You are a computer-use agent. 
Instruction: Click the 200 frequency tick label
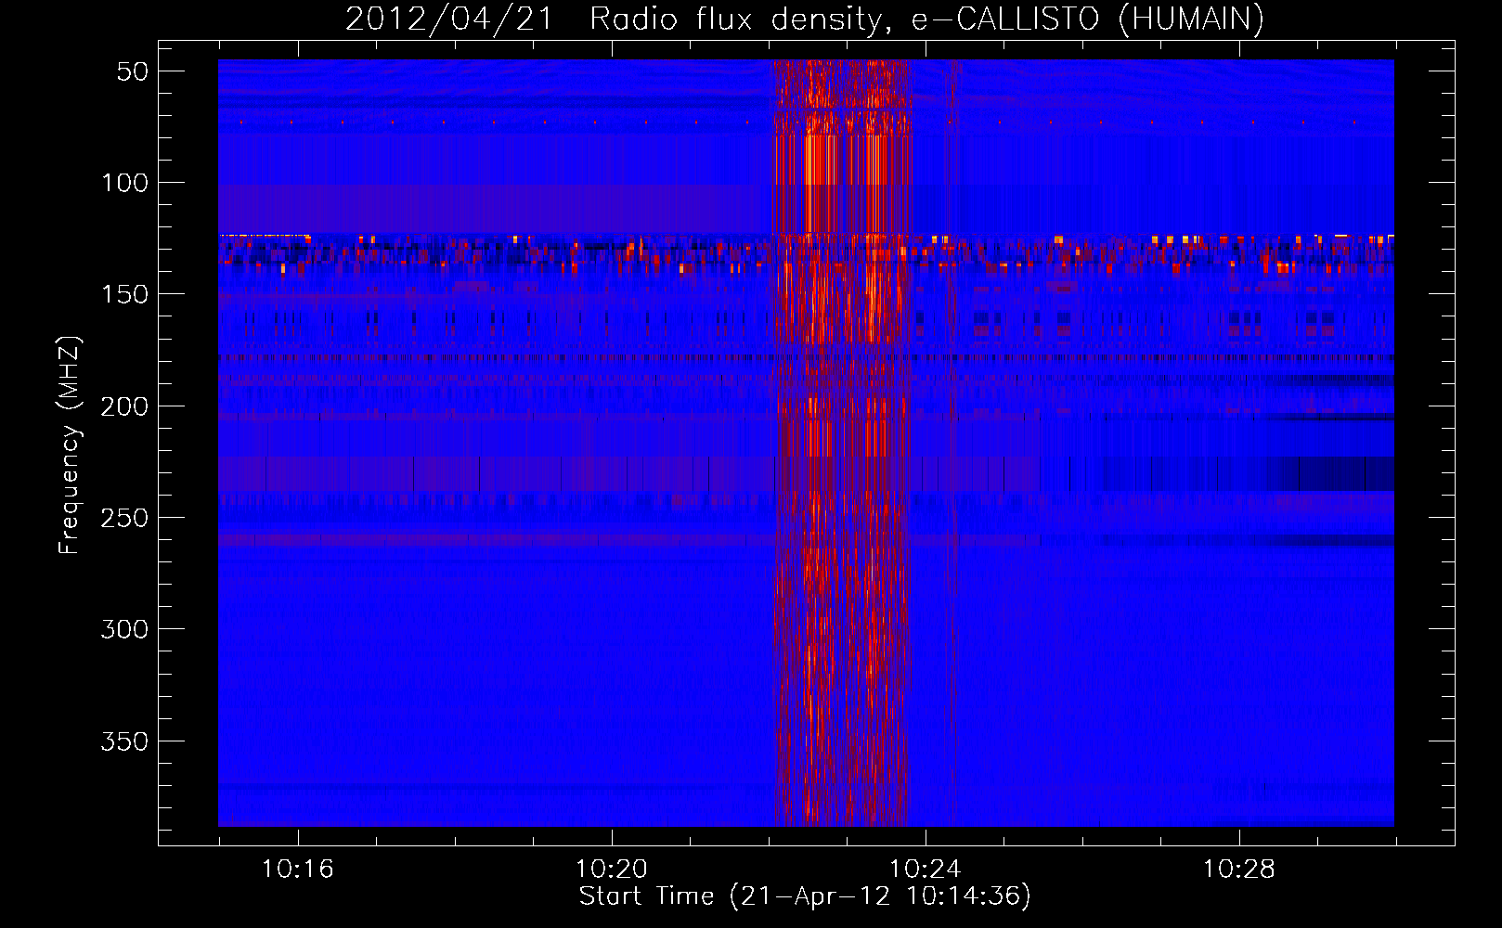[x=124, y=406]
